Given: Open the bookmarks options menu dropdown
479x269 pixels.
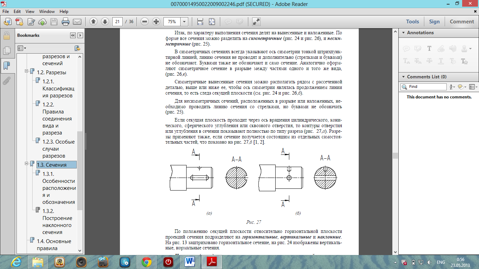Looking at the screenshot, I should click(22, 48).
